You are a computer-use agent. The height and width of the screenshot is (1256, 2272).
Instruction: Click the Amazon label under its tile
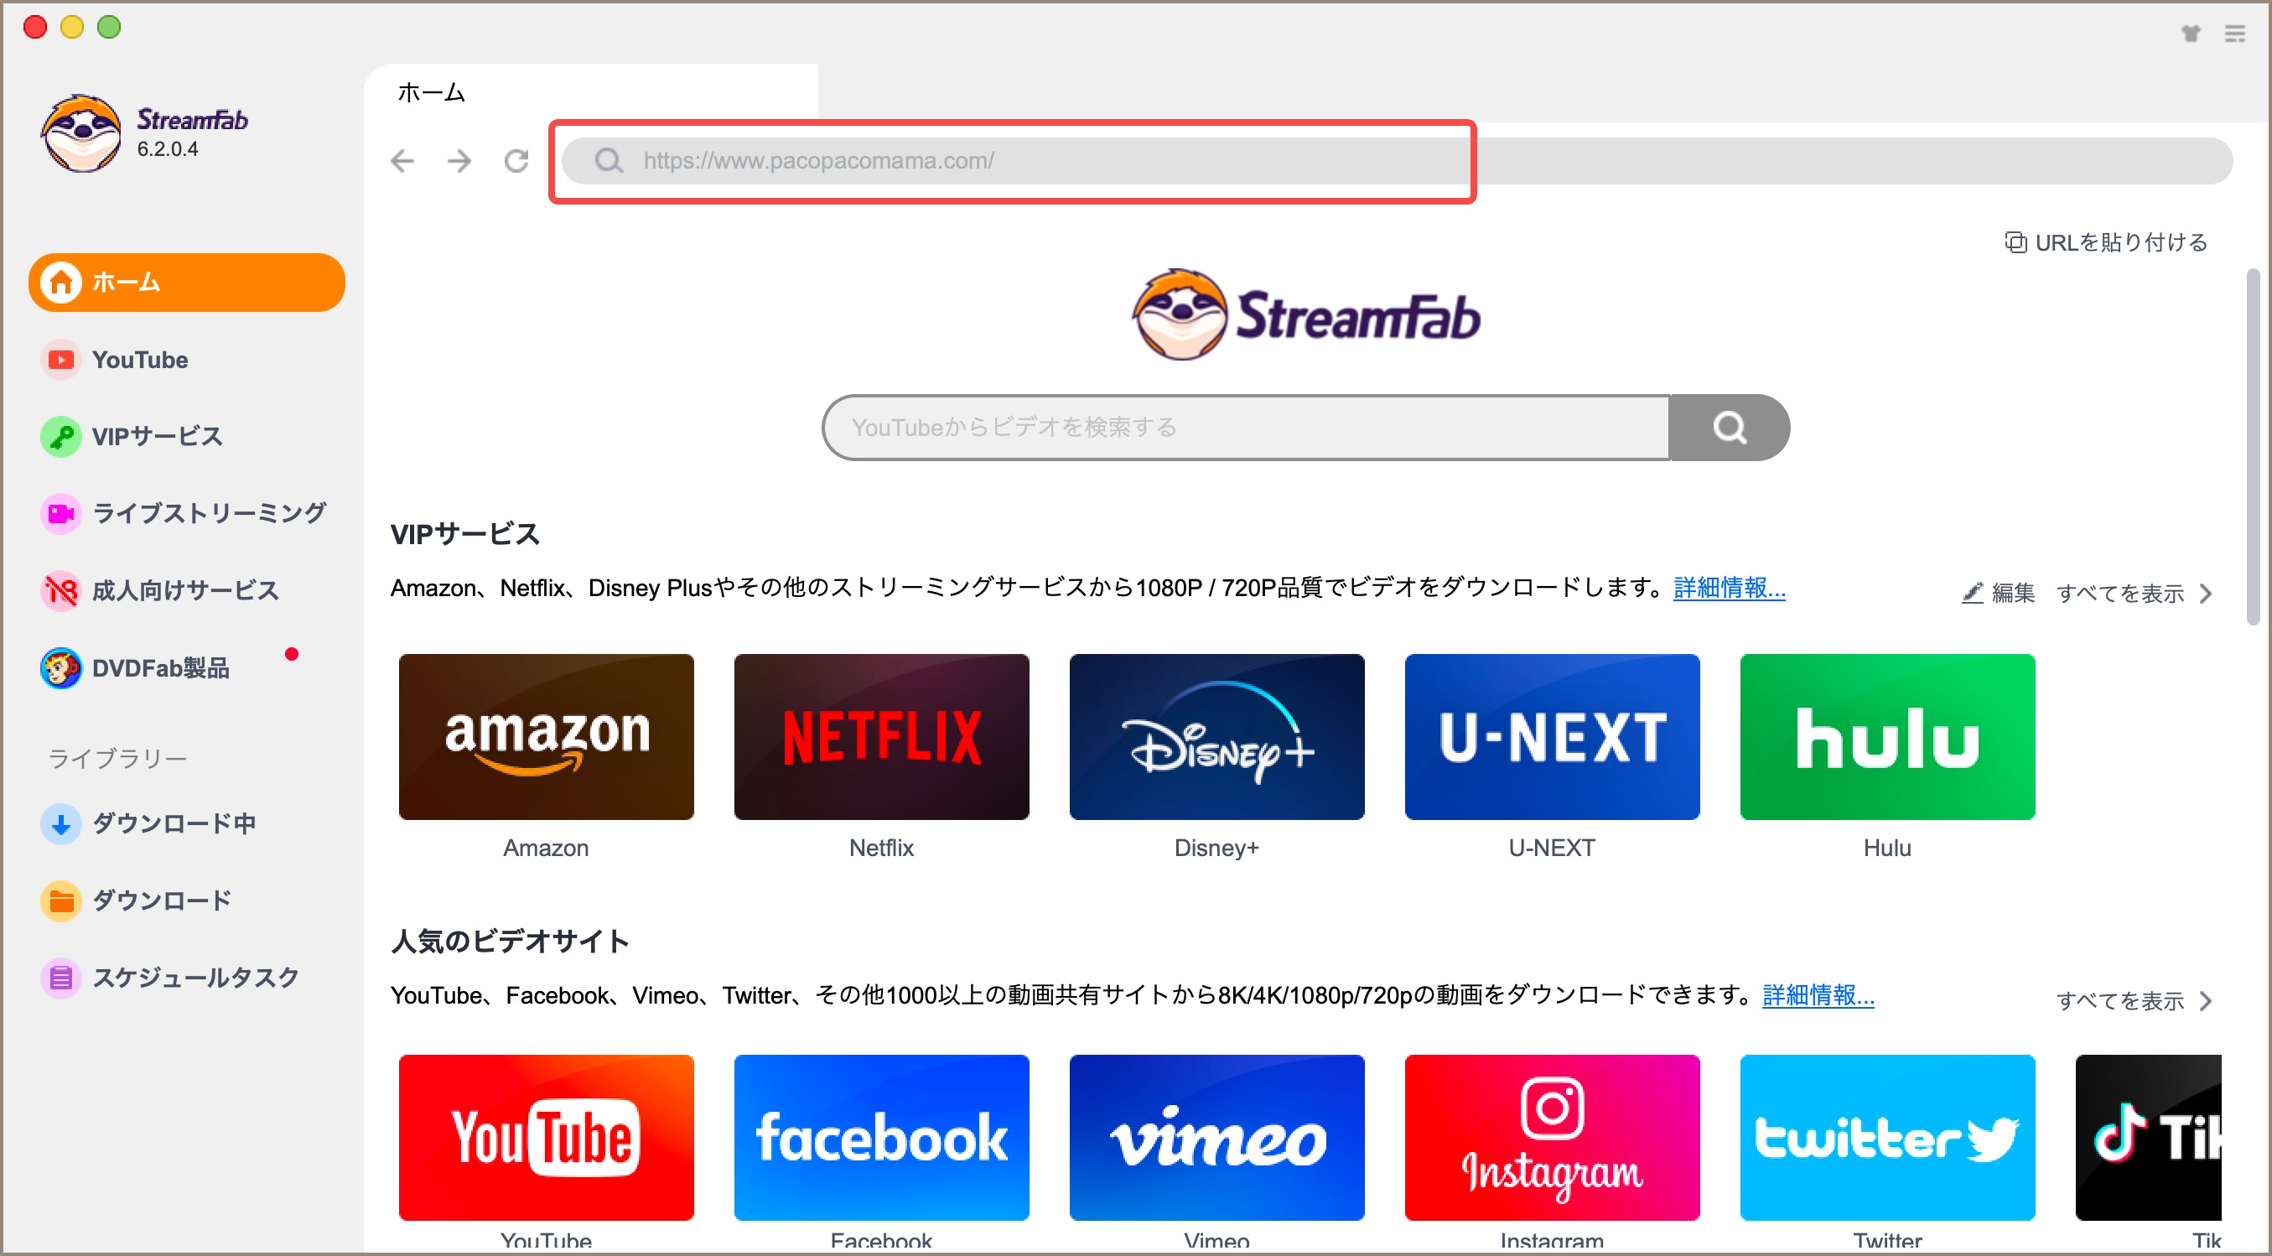tap(546, 848)
